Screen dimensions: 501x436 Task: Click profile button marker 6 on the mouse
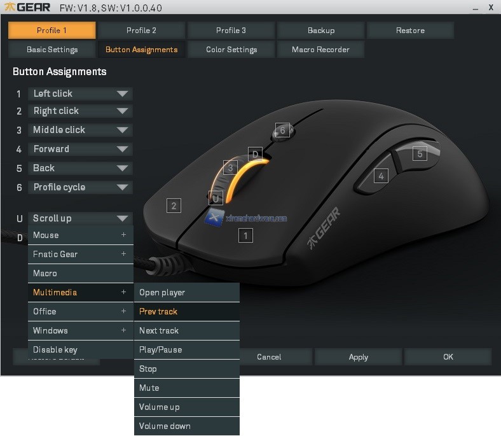pos(282,130)
